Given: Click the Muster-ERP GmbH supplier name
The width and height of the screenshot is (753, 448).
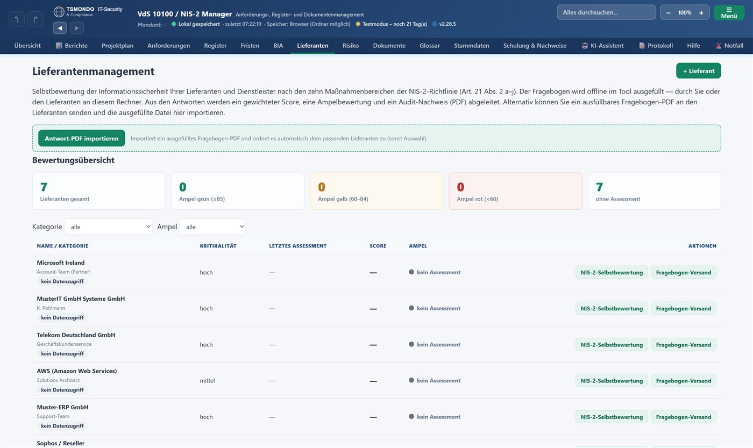Looking at the screenshot, I should pyautogui.click(x=62, y=407).
